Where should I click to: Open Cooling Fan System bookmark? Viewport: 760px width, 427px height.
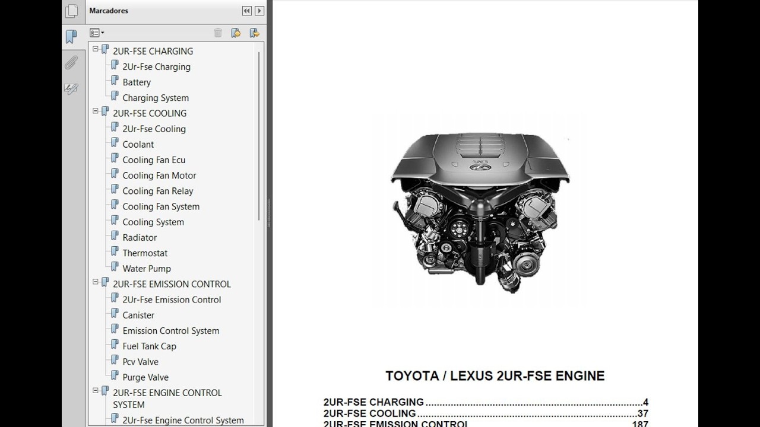pos(161,206)
